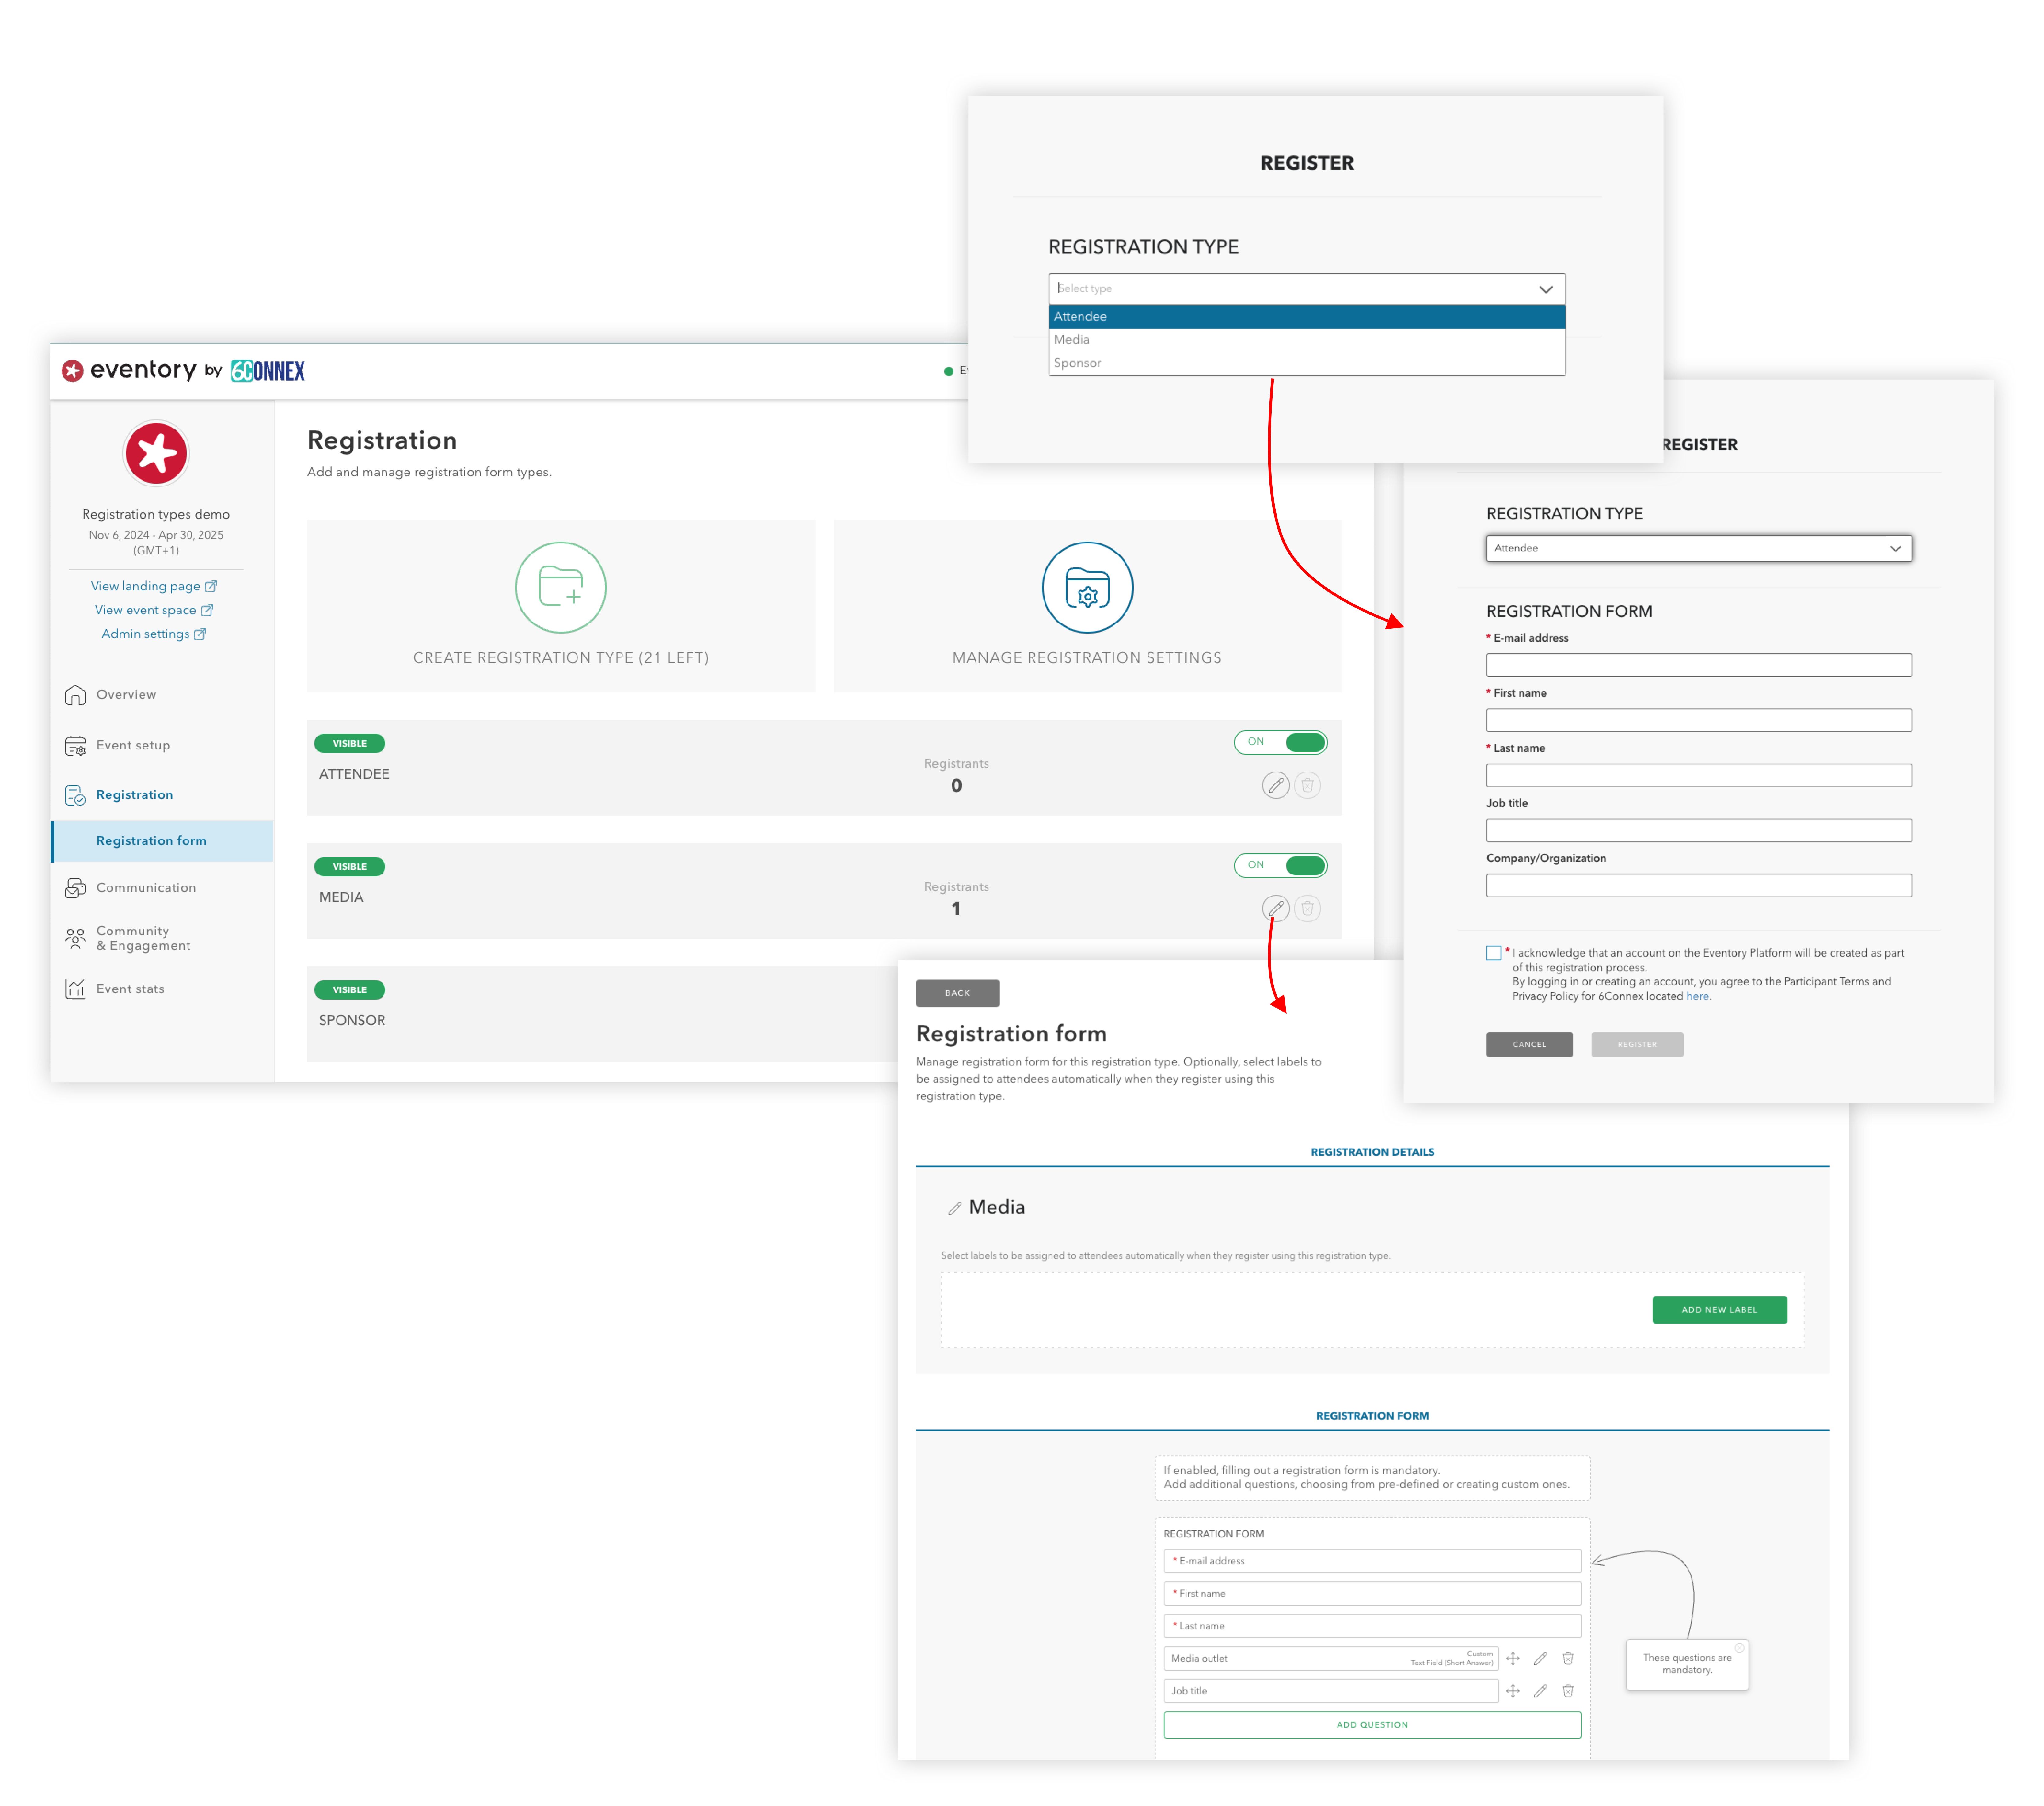The height and width of the screenshot is (1806, 2044).
Task: Click the View landing page link
Action: tap(157, 584)
